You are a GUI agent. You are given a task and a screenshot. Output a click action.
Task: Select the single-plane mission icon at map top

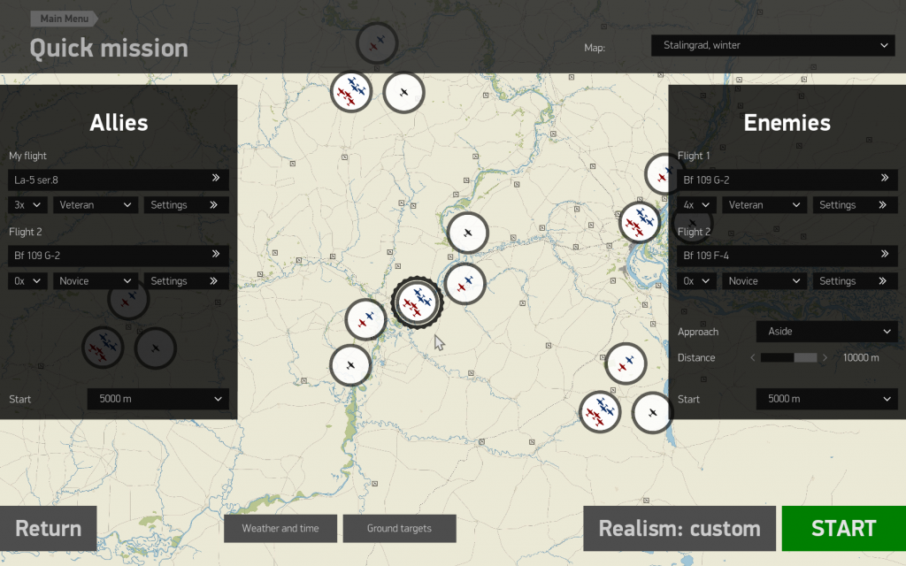pos(403,92)
